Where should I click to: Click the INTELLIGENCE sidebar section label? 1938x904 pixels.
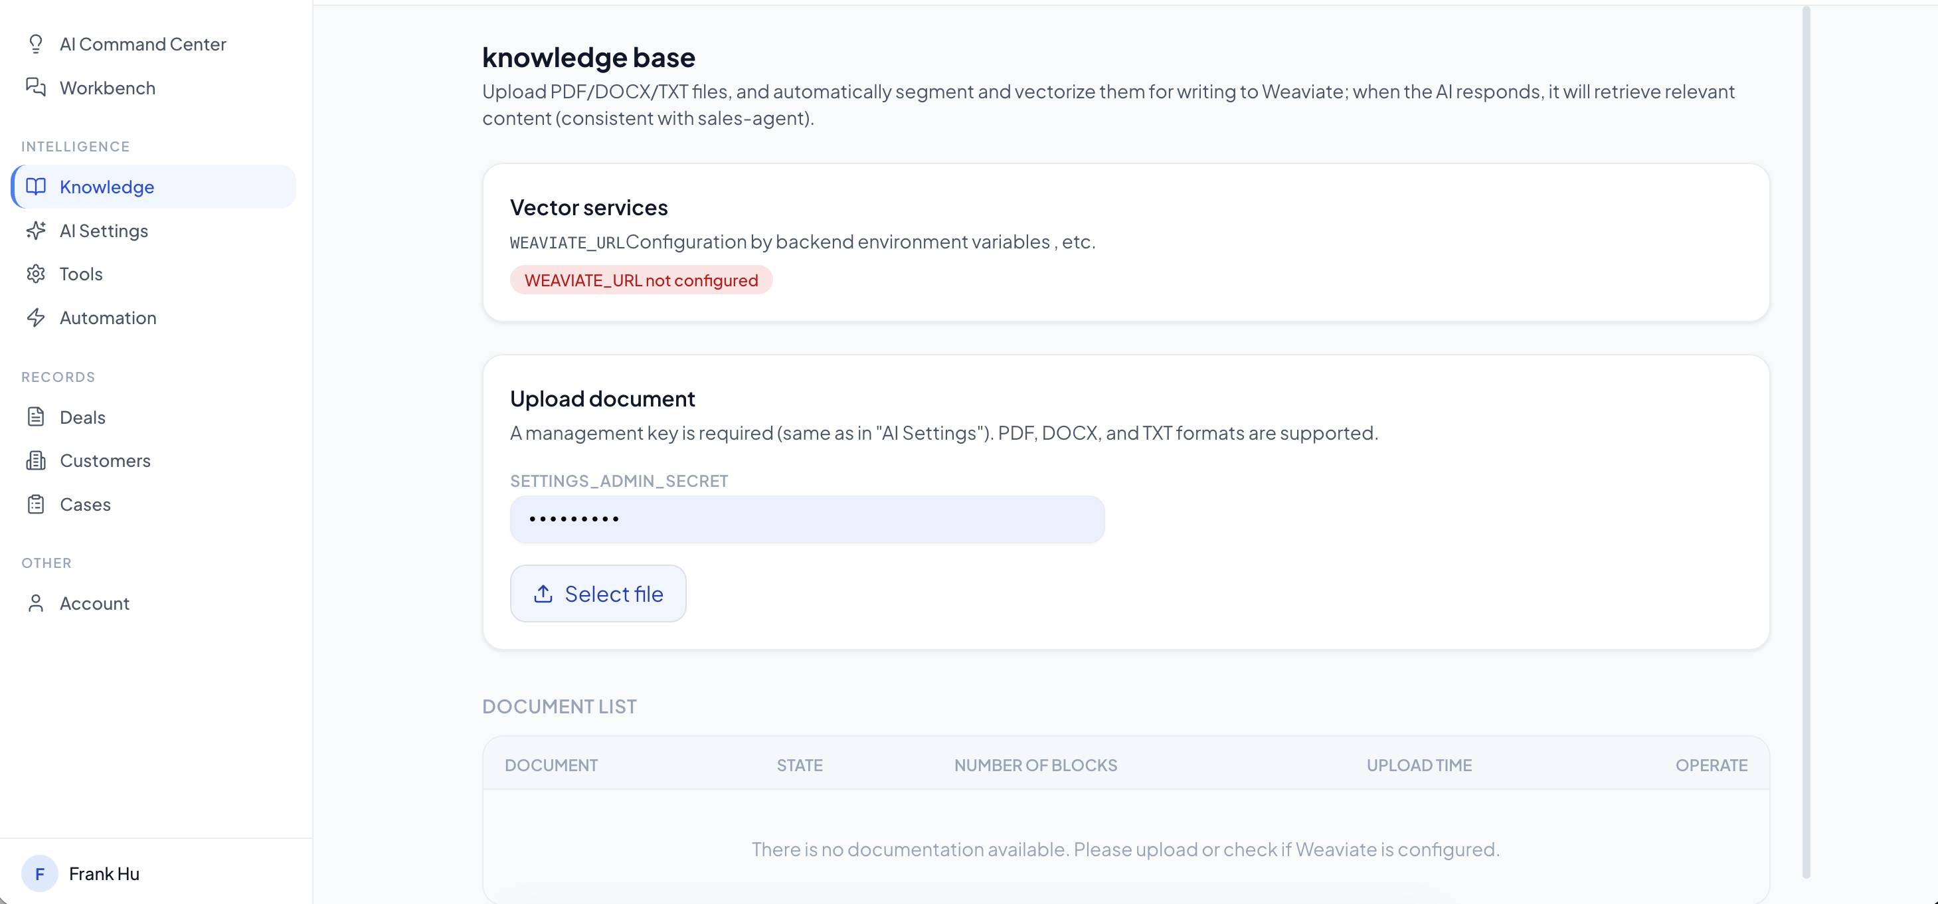coord(75,147)
